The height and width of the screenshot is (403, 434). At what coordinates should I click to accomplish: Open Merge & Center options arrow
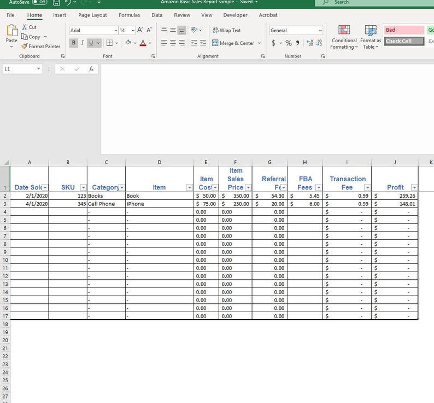click(259, 43)
